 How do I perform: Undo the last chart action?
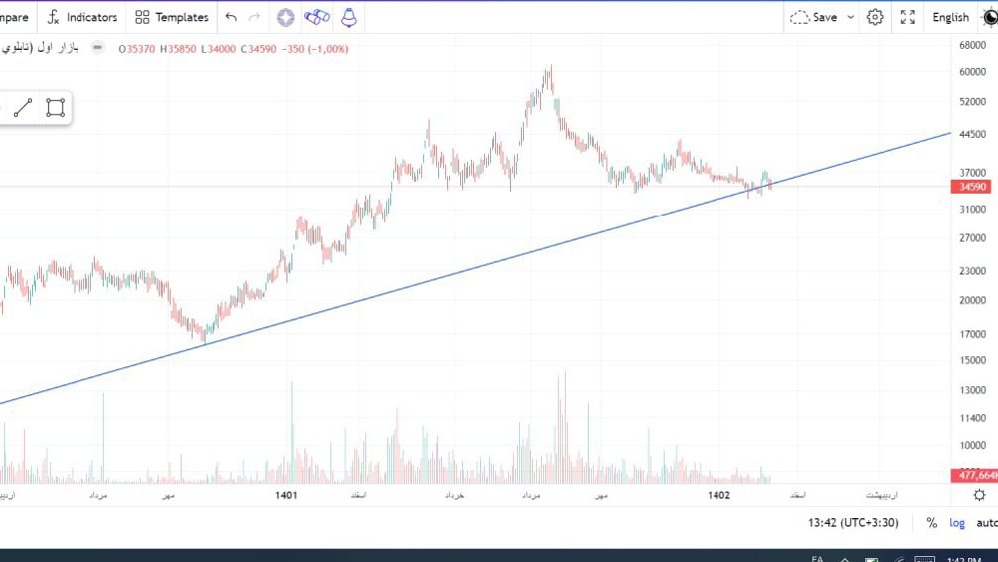[x=232, y=17]
